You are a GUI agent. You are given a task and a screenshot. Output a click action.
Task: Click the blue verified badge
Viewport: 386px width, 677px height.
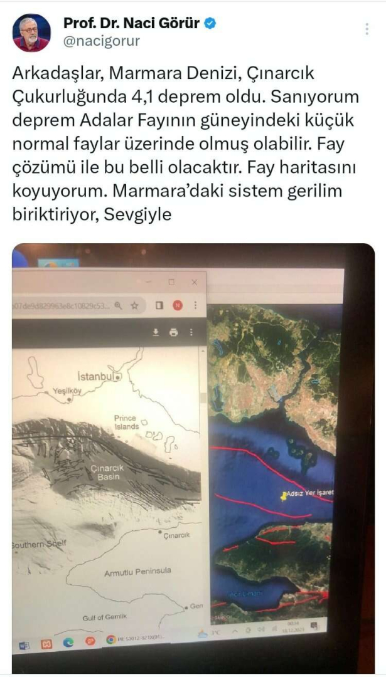click(x=210, y=23)
